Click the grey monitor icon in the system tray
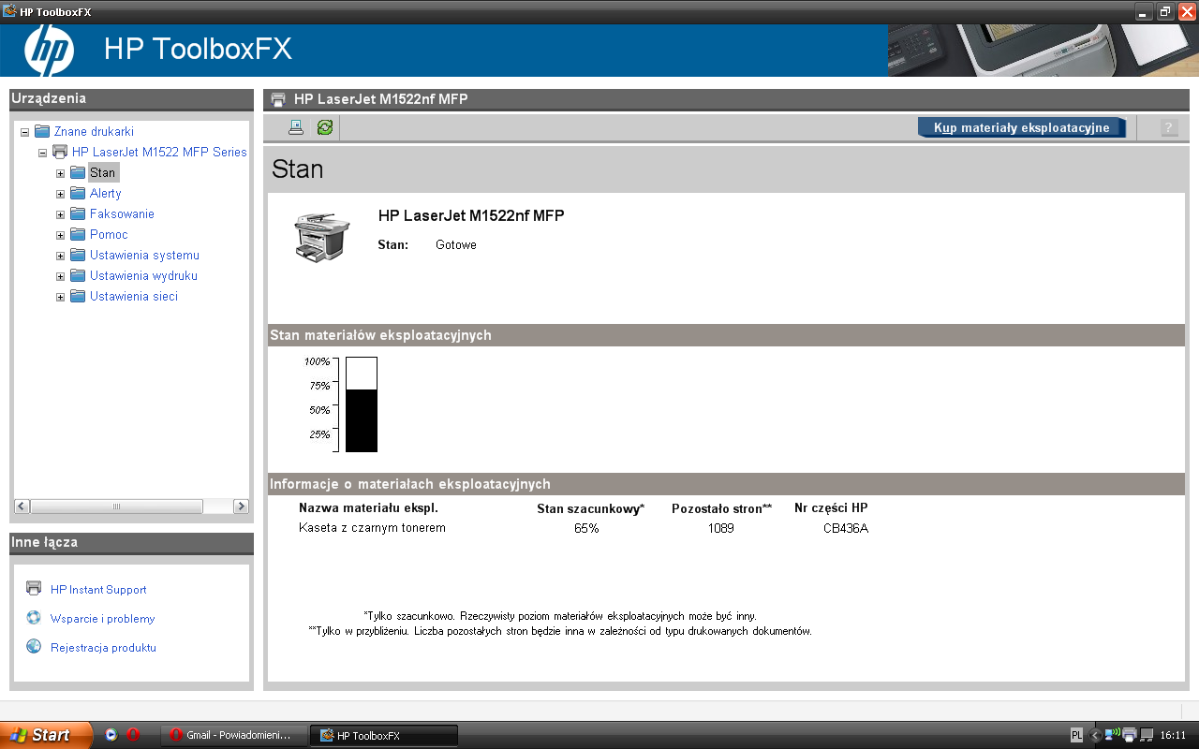1199x749 pixels. click(x=1147, y=734)
